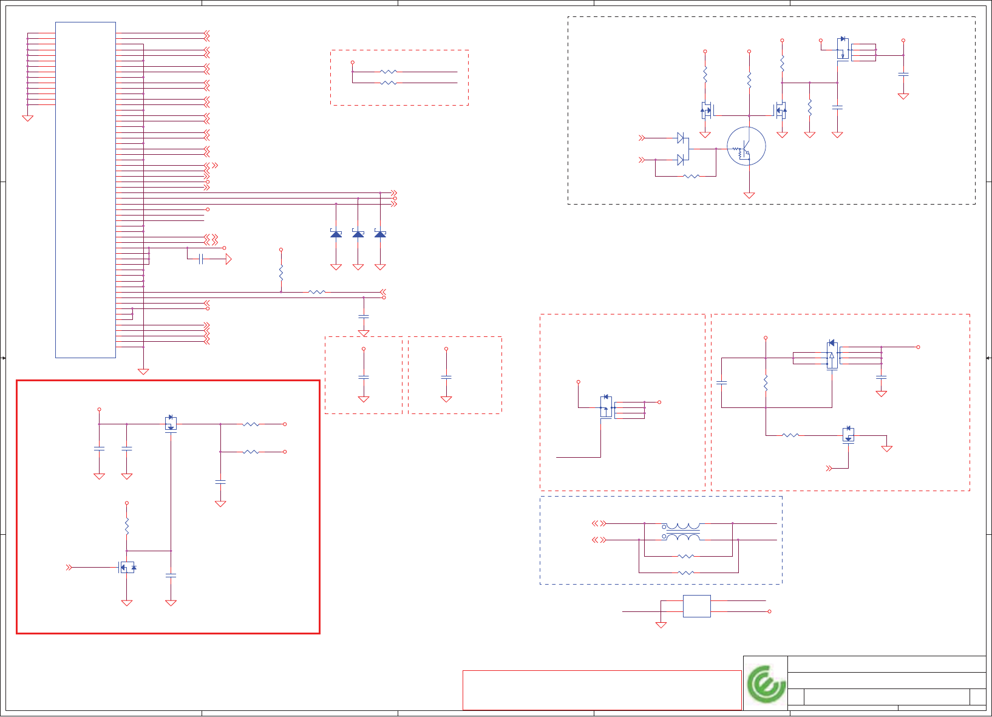
Task: Select the lower outlined diode feeding the transistor
Action: coord(681,160)
